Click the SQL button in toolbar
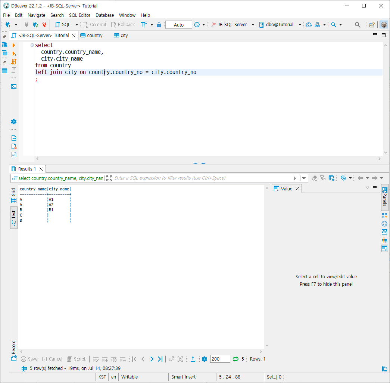The height and width of the screenshot is (383, 390). (63, 25)
